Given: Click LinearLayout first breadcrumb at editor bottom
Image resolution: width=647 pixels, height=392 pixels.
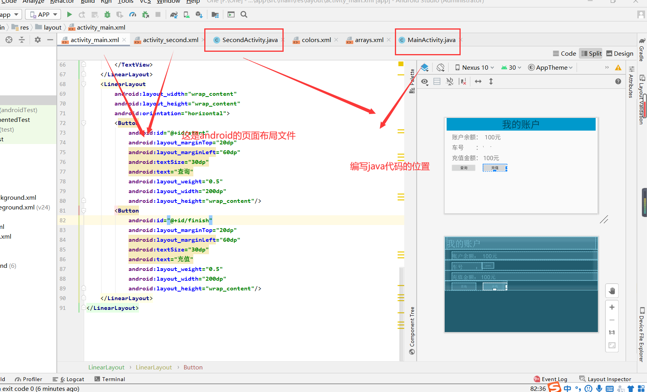Looking at the screenshot, I should tap(106, 367).
